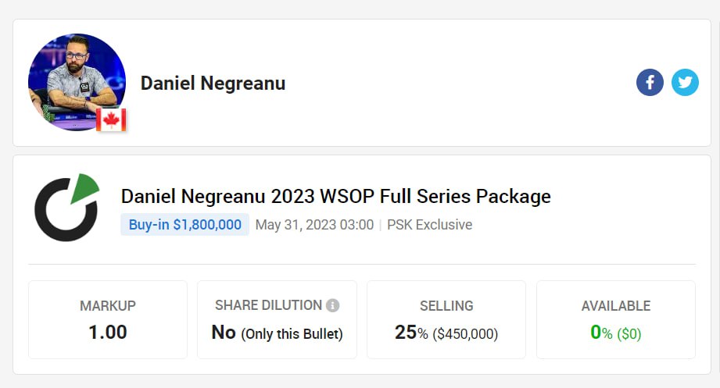Click the No (Only this Bullet) value
This screenshot has height=388, width=720.
(277, 333)
